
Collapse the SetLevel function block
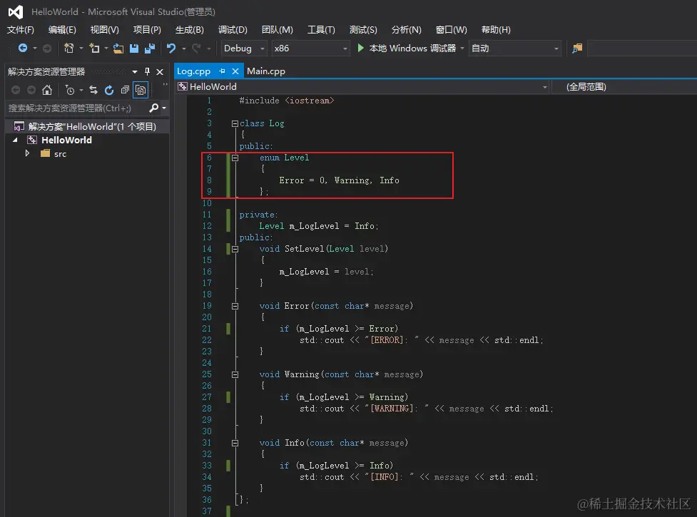click(x=235, y=249)
